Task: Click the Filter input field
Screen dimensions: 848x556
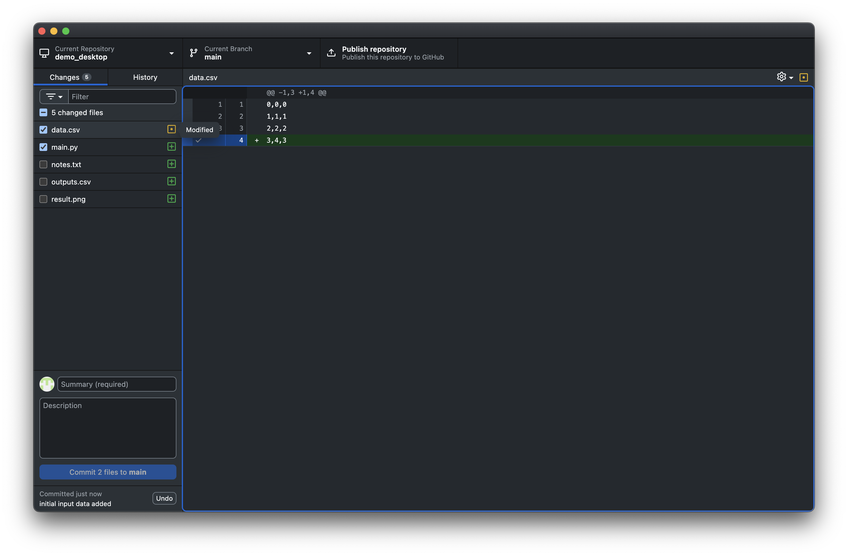Action: pyautogui.click(x=122, y=97)
